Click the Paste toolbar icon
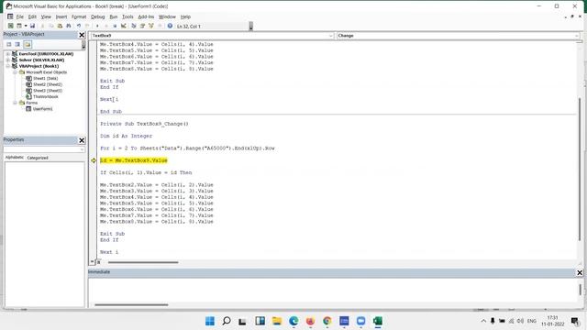The height and width of the screenshot is (330, 587). (x=60, y=26)
